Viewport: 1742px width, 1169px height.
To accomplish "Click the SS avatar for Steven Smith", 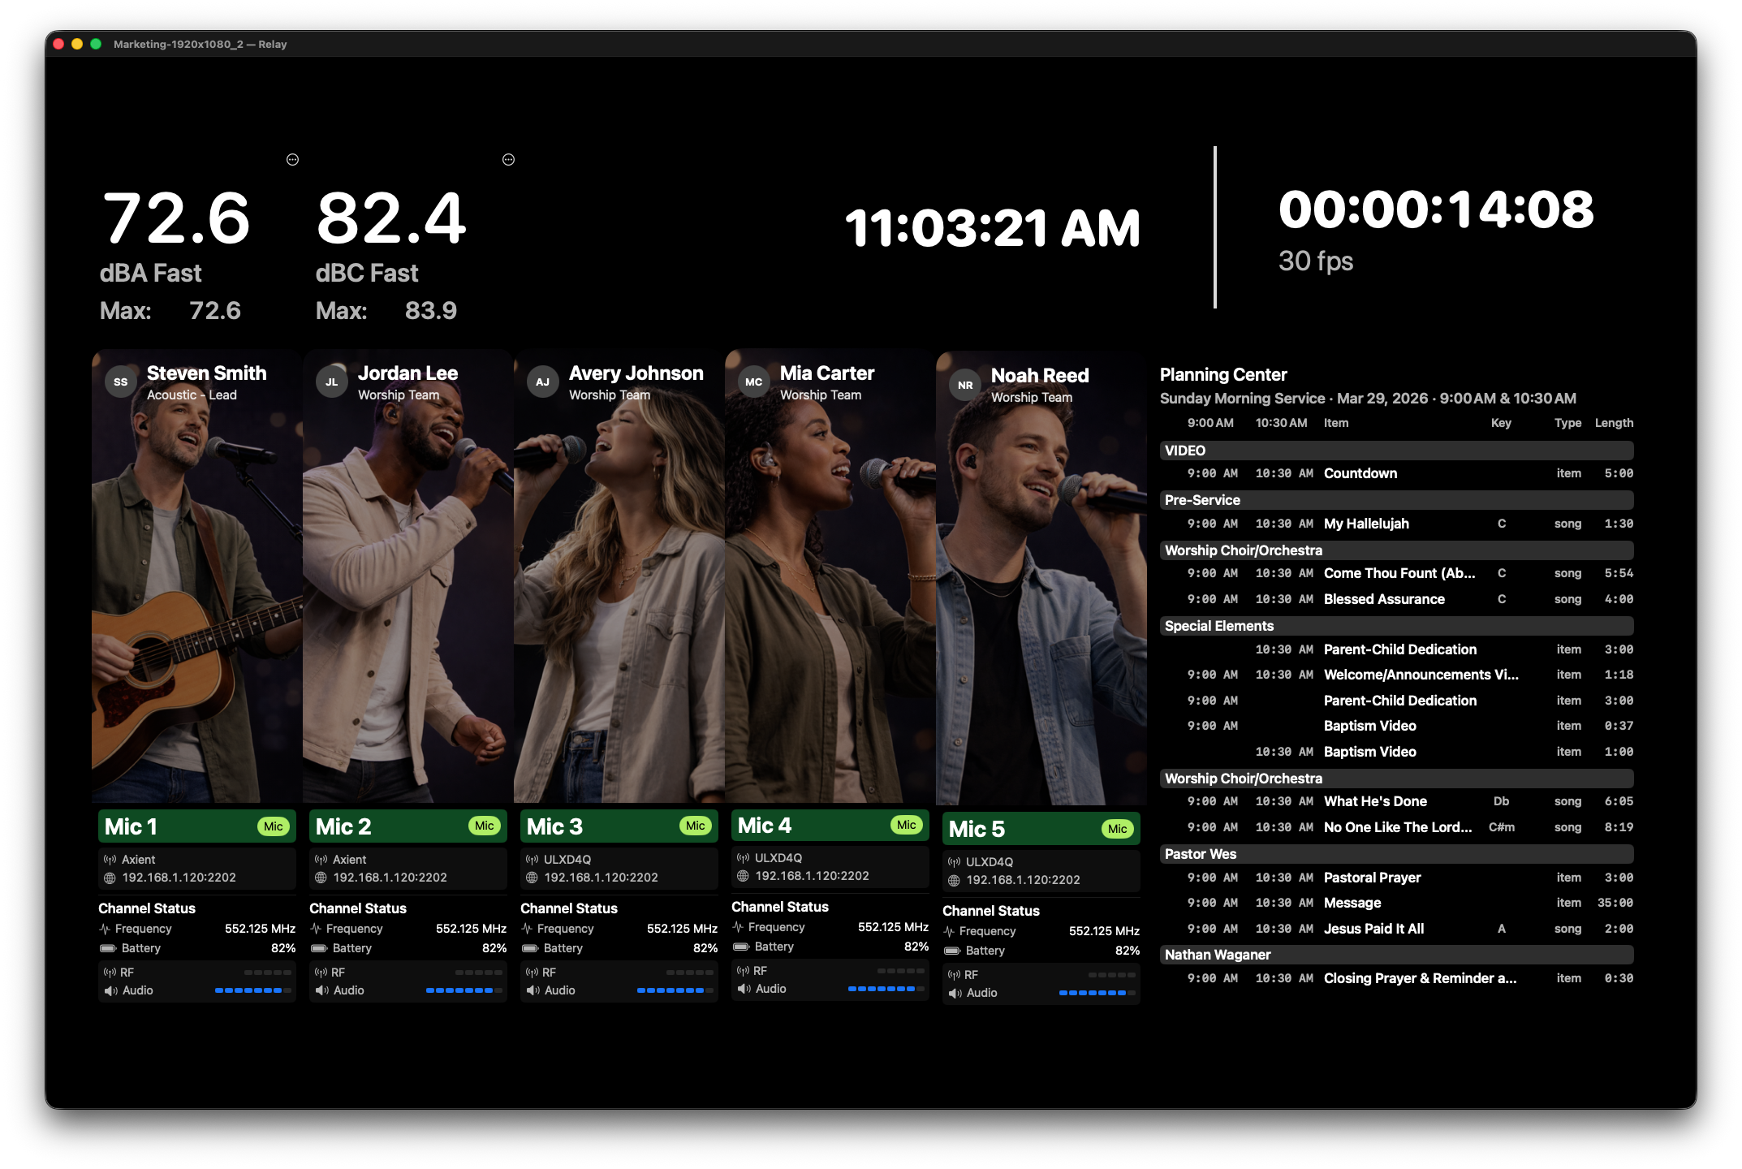I will (121, 382).
